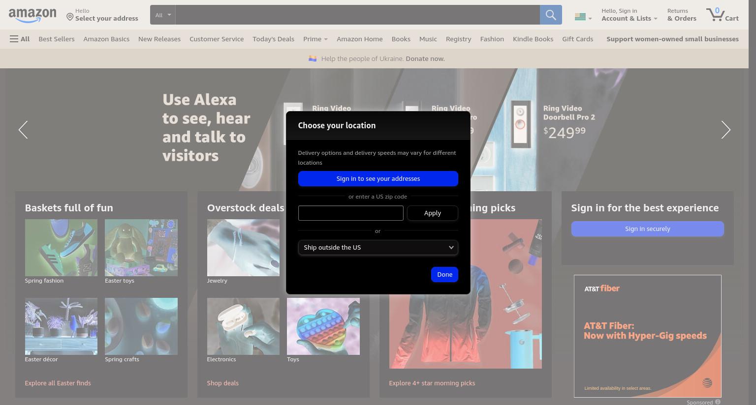Screen dimensions: 756x405
Task: Open the Spring crafts thumbnail
Action: (141, 326)
